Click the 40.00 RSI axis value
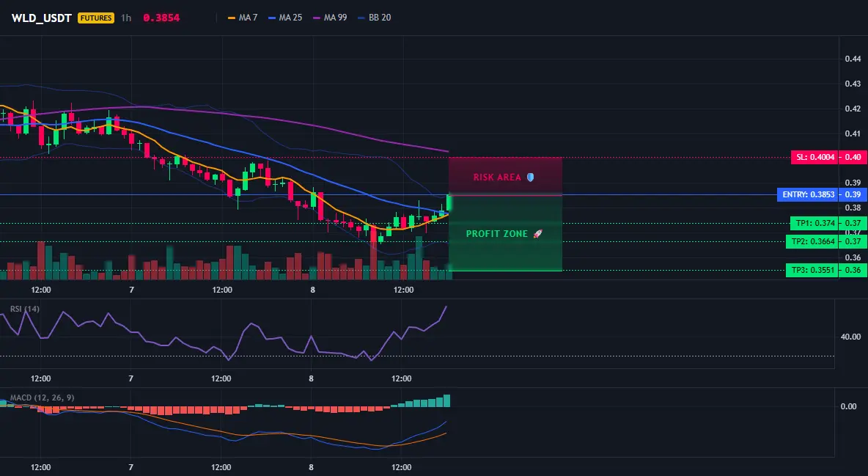The height and width of the screenshot is (476, 868). click(850, 337)
